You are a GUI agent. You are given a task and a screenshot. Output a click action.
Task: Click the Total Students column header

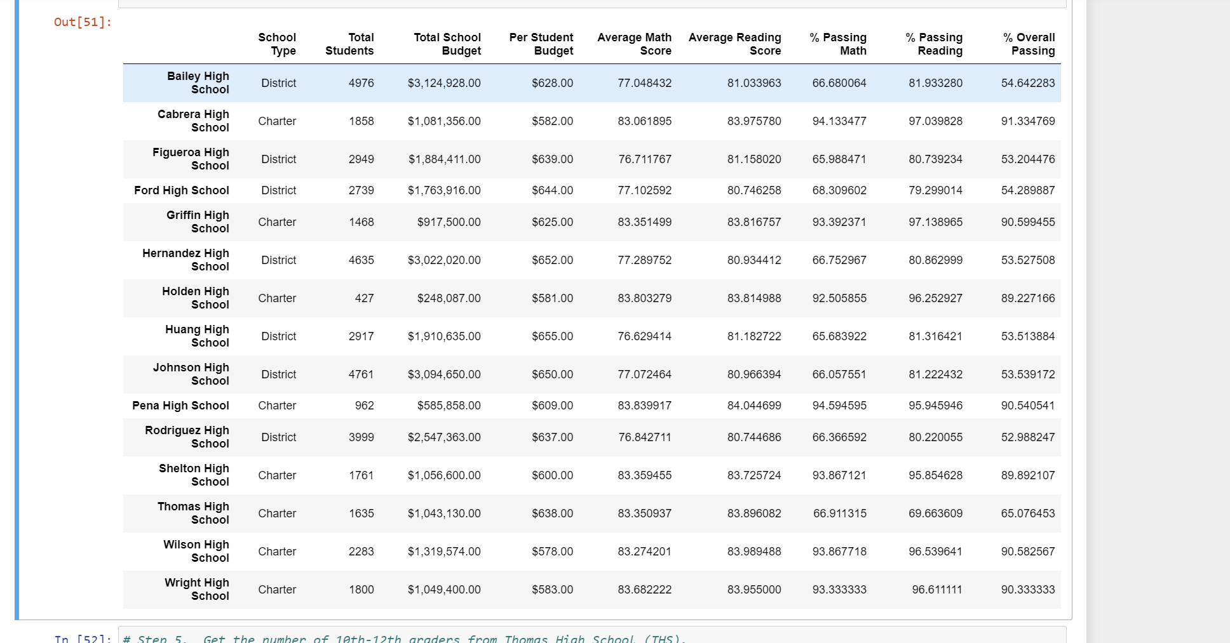[349, 44]
